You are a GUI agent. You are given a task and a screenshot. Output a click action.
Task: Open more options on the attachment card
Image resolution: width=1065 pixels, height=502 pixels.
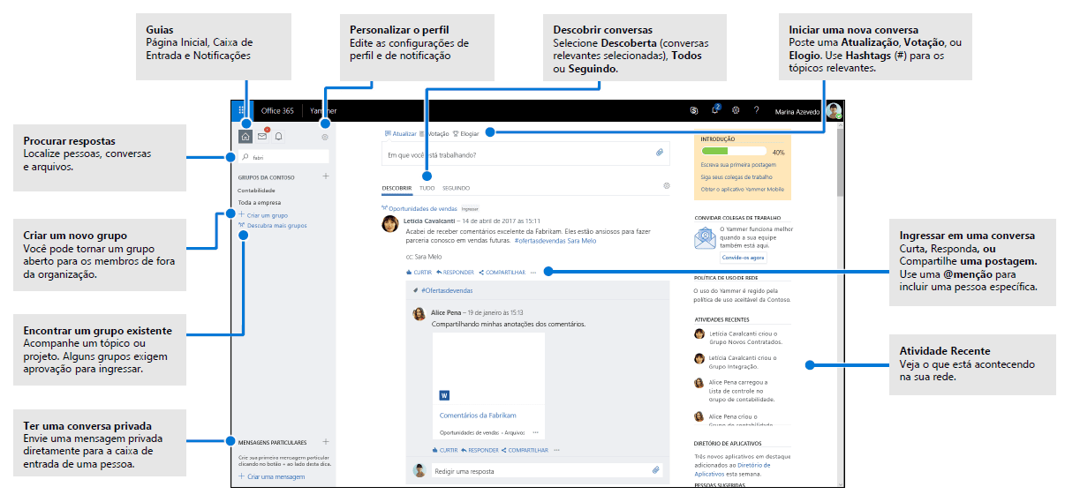pos(537,433)
